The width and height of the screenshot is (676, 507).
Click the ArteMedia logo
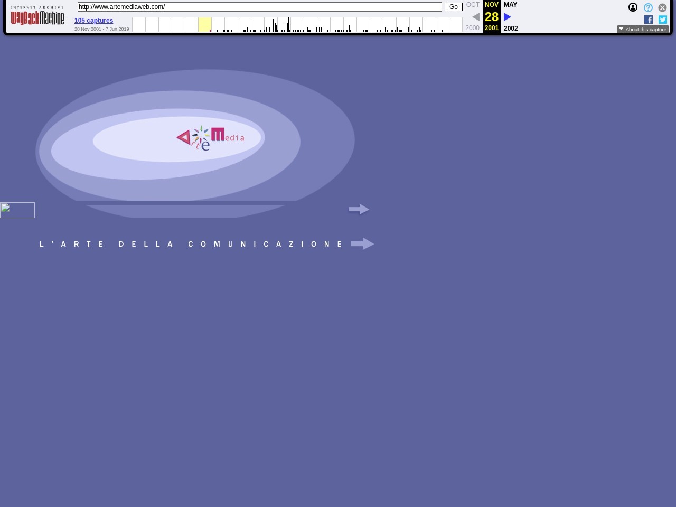(x=210, y=138)
